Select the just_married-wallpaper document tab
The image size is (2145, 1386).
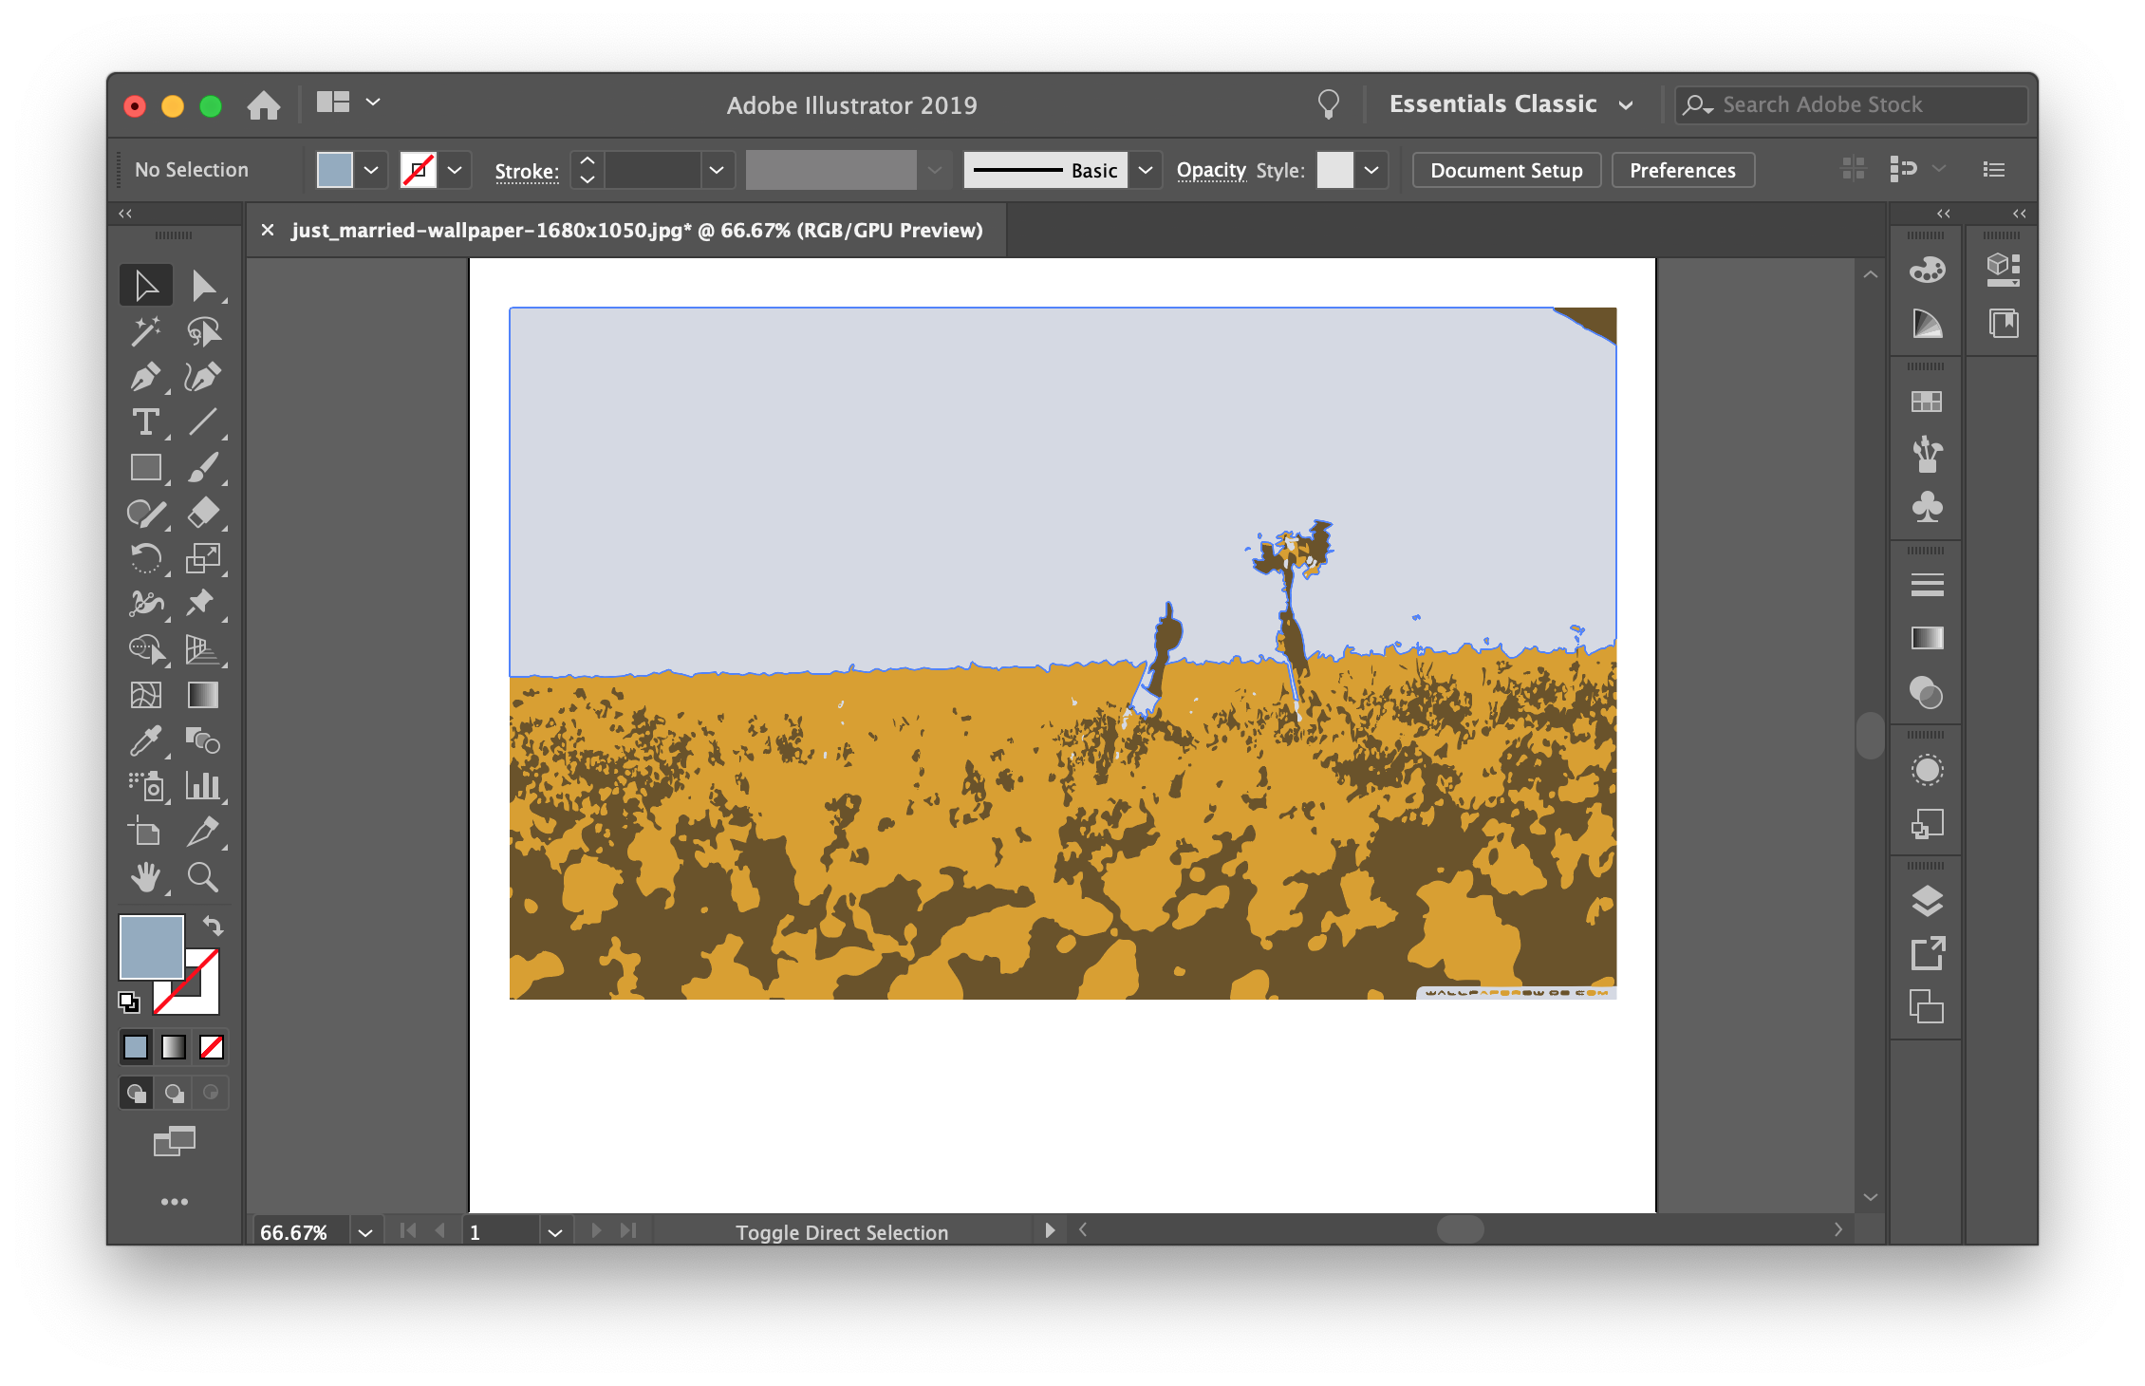[636, 231]
